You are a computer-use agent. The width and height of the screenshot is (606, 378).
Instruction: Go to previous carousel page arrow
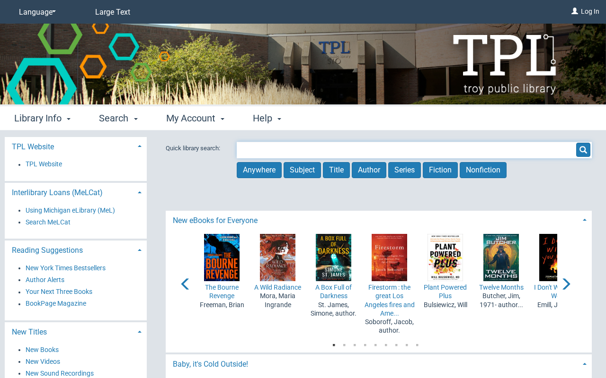tap(185, 284)
